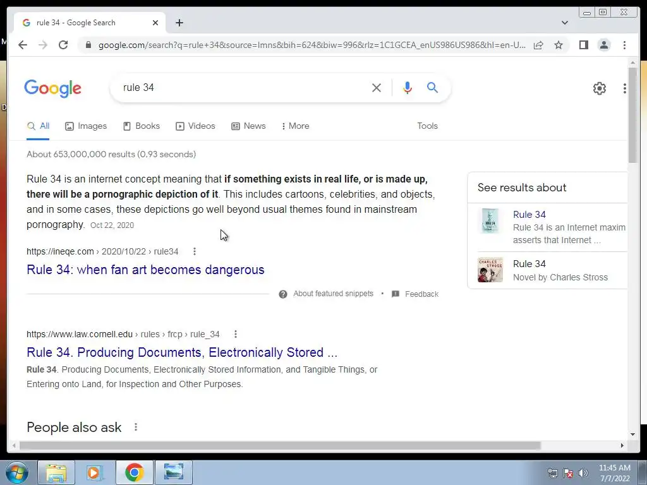
Task: Clear the search query text
Action: tap(377, 87)
